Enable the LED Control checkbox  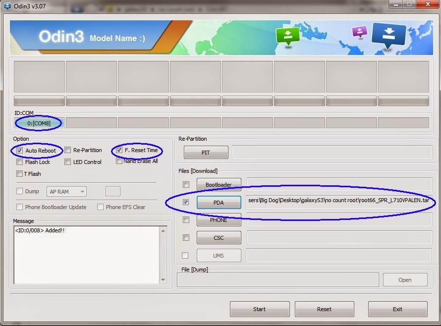pos(67,162)
